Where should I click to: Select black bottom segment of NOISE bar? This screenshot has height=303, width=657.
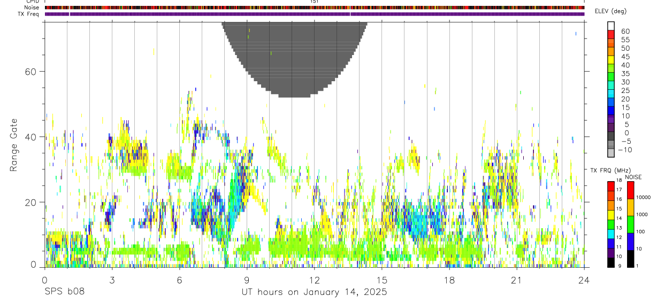click(x=631, y=259)
